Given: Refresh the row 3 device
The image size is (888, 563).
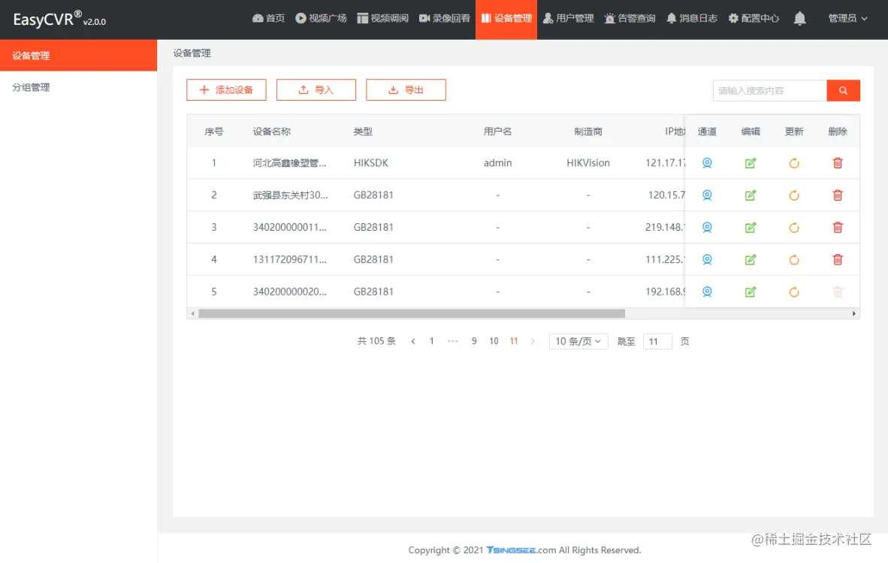Looking at the screenshot, I should pos(794,228).
